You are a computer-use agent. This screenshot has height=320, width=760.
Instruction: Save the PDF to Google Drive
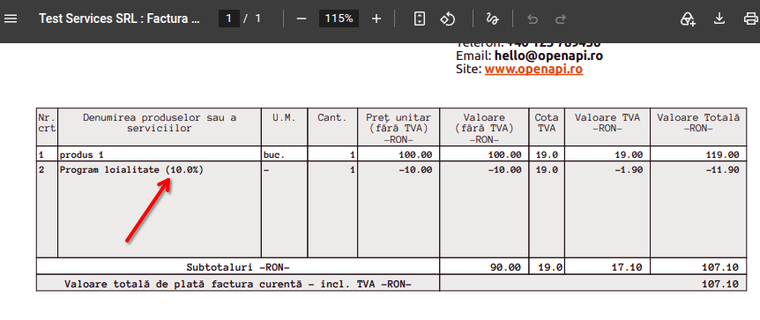688,19
